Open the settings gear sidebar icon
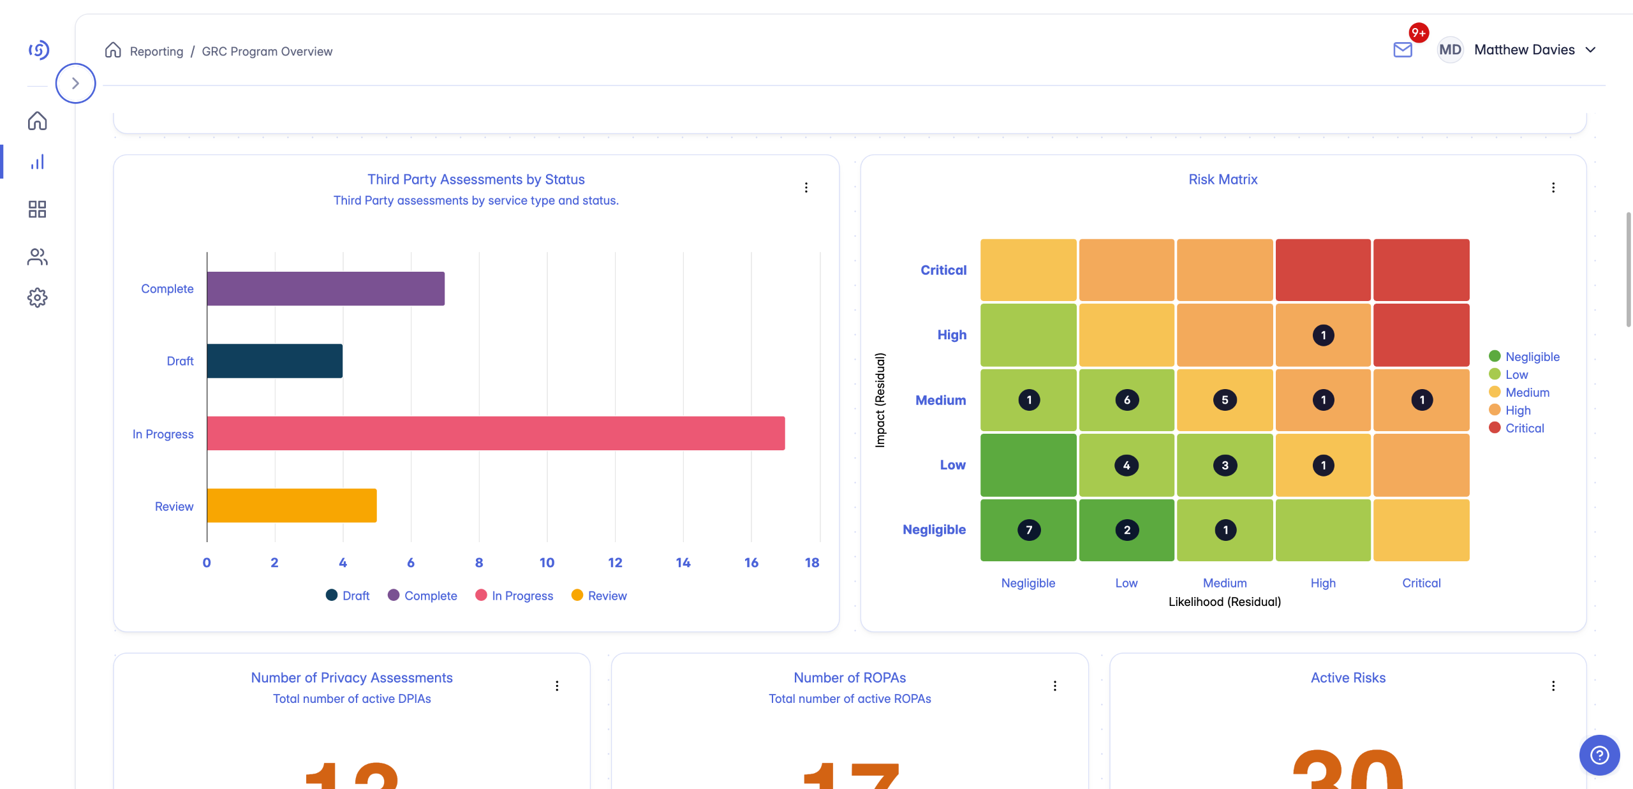The width and height of the screenshot is (1633, 789). (x=38, y=297)
